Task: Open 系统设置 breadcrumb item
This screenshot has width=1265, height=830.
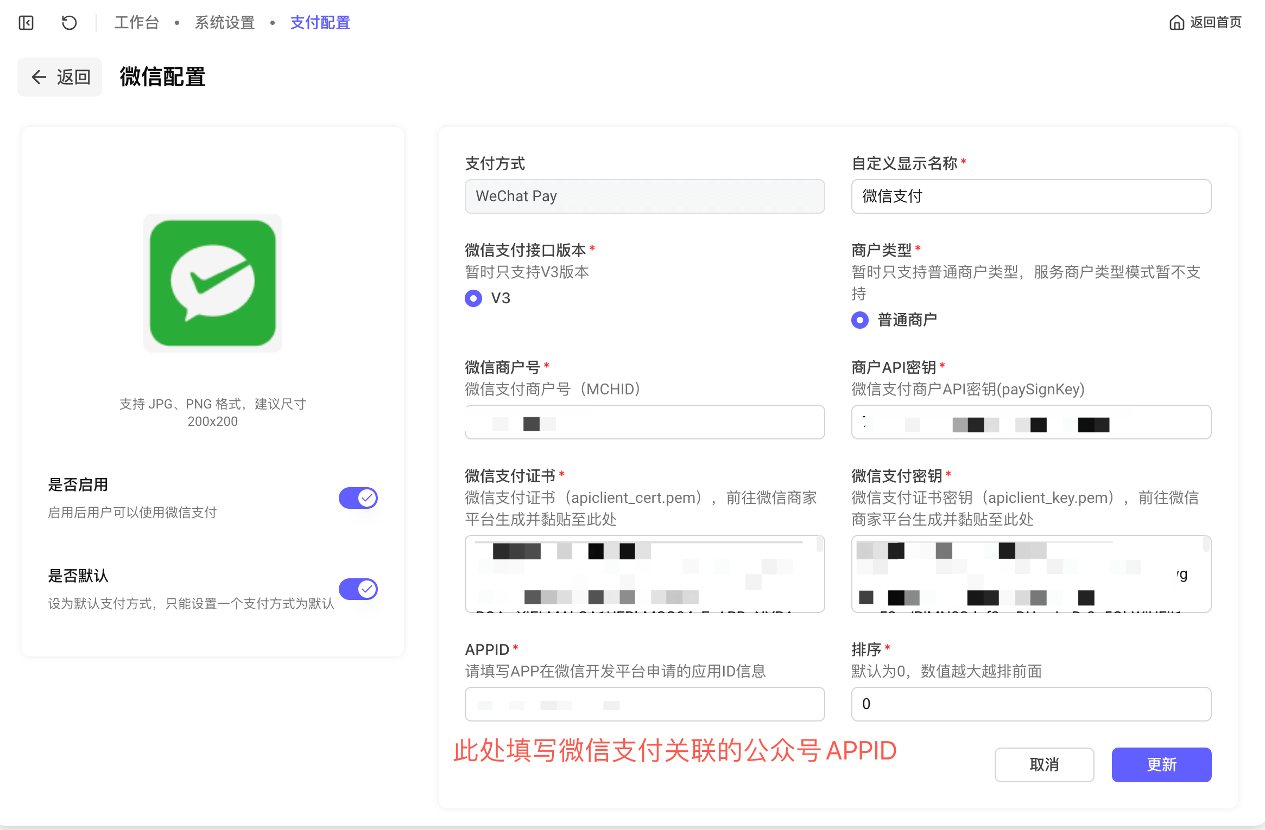Action: coord(225,23)
